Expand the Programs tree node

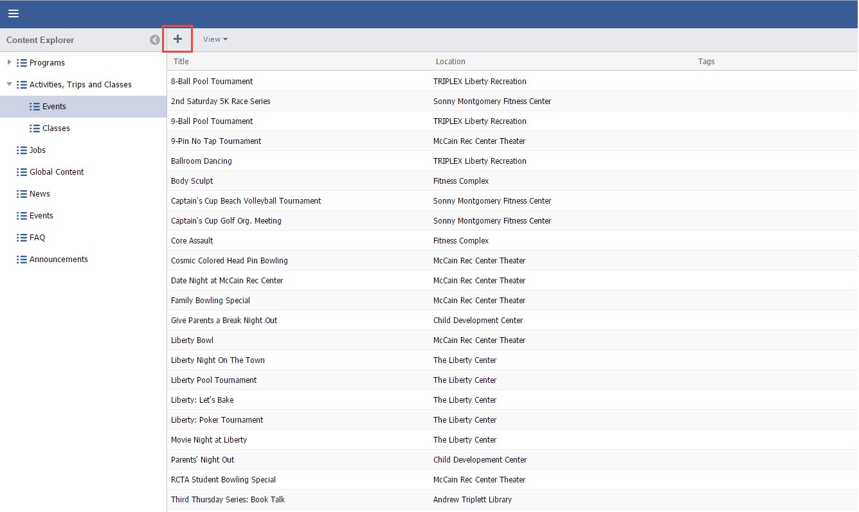[9, 62]
